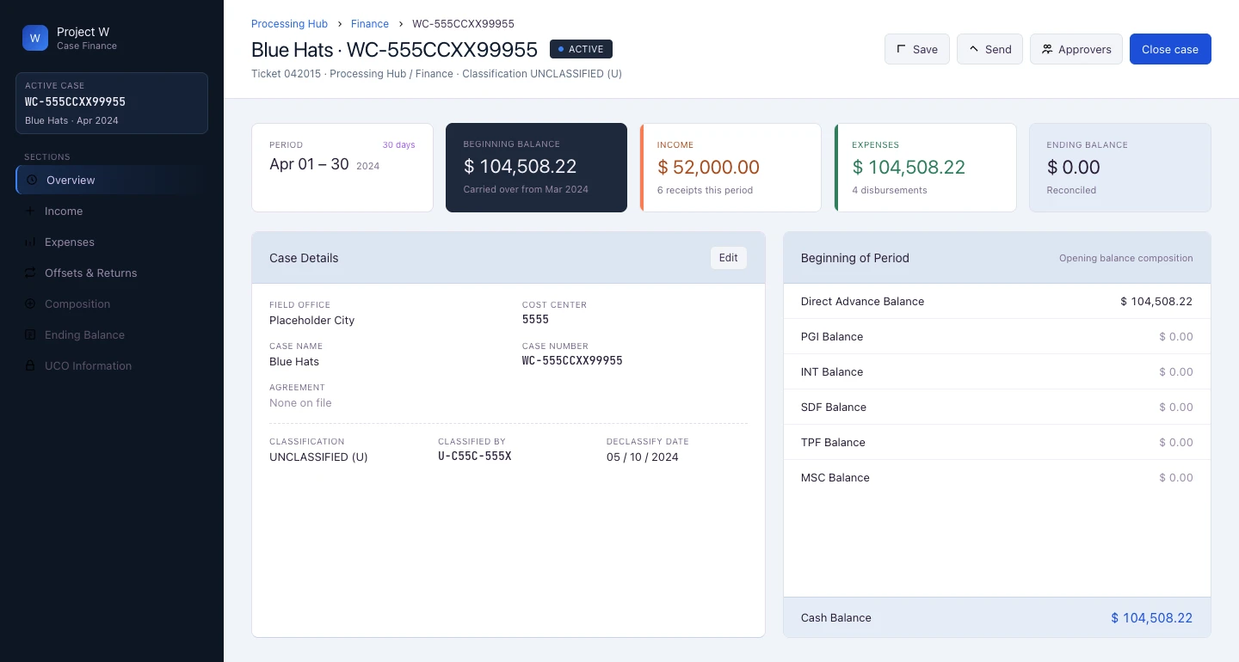The width and height of the screenshot is (1239, 662).
Task: Click the clock icon beside Overview
Action: 32,181
